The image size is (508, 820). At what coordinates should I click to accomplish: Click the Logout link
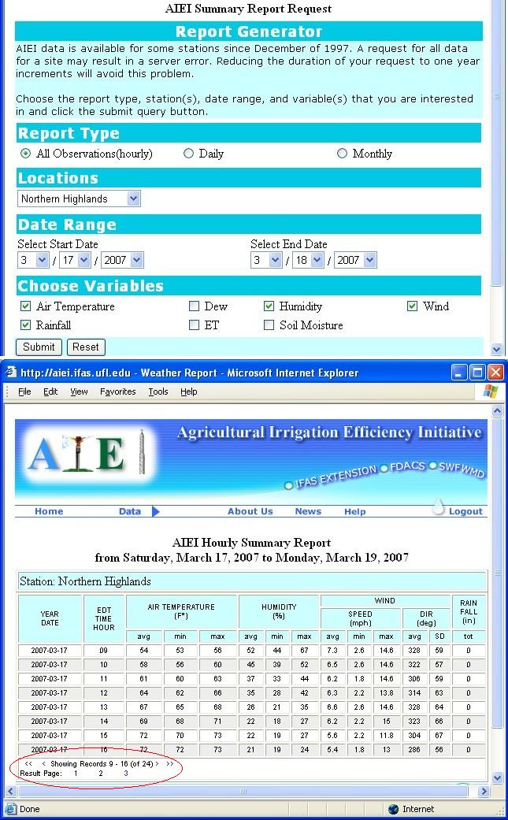465,511
